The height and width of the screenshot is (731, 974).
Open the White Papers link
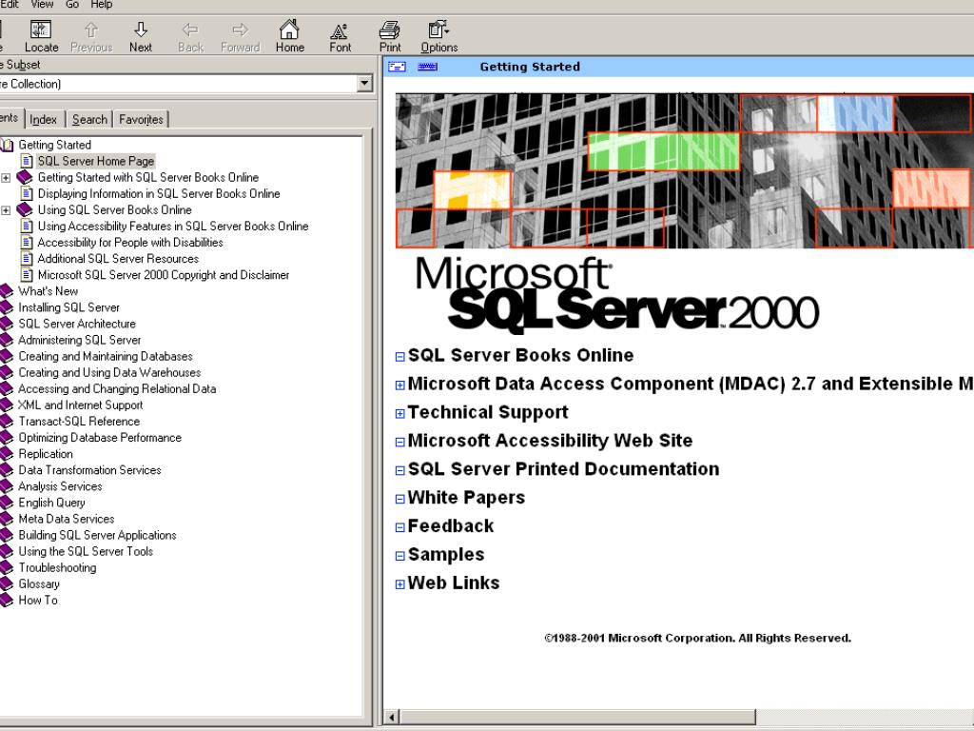click(x=466, y=498)
